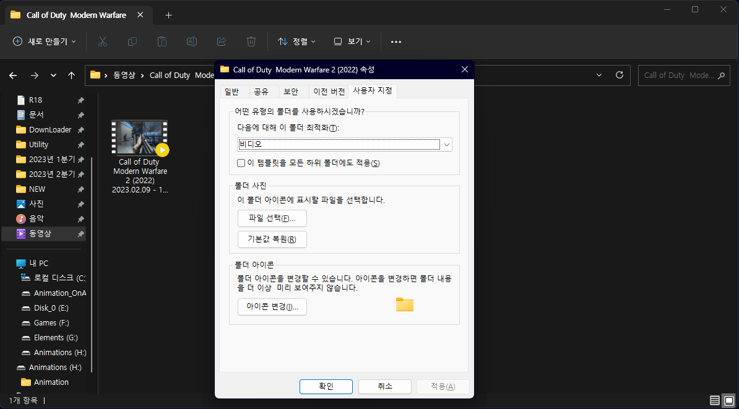Expand address bar history dropdown
The image size is (739, 409).
[599, 75]
